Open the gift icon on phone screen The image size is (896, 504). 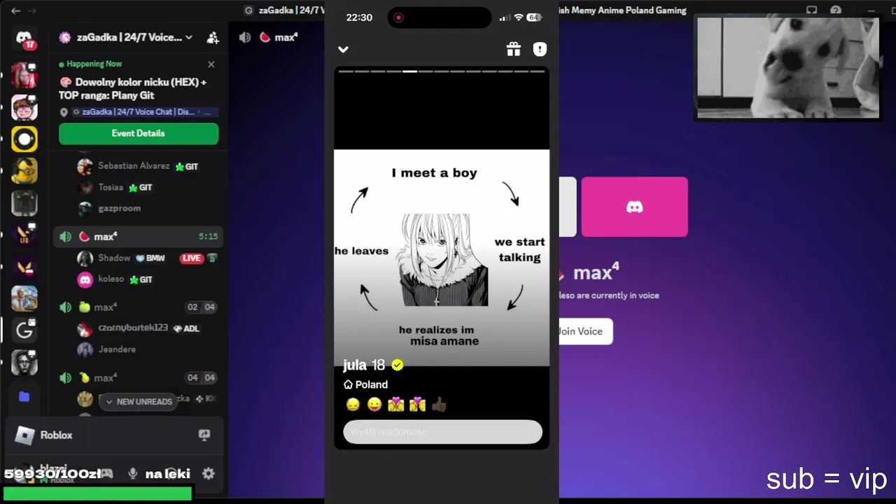pos(514,49)
